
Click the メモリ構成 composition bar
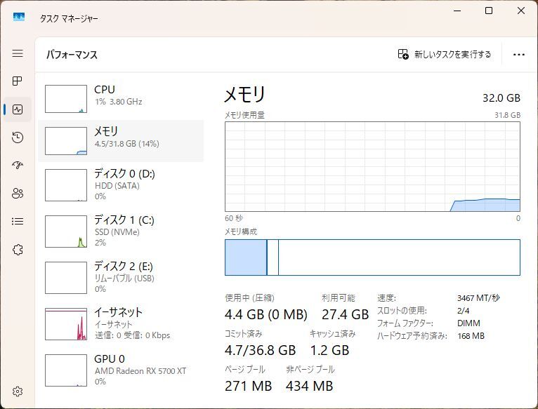pos(372,257)
